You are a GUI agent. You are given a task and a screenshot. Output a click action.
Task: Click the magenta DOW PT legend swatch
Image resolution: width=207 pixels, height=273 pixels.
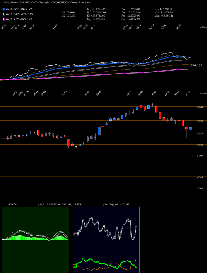(4, 19)
